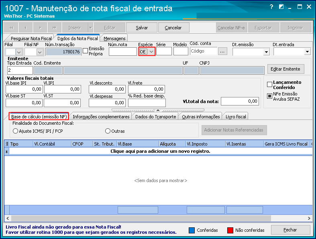Image resolution: width=316 pixels, height=239 pixels.
Task: Select Outras radio option
Action: 108,131
